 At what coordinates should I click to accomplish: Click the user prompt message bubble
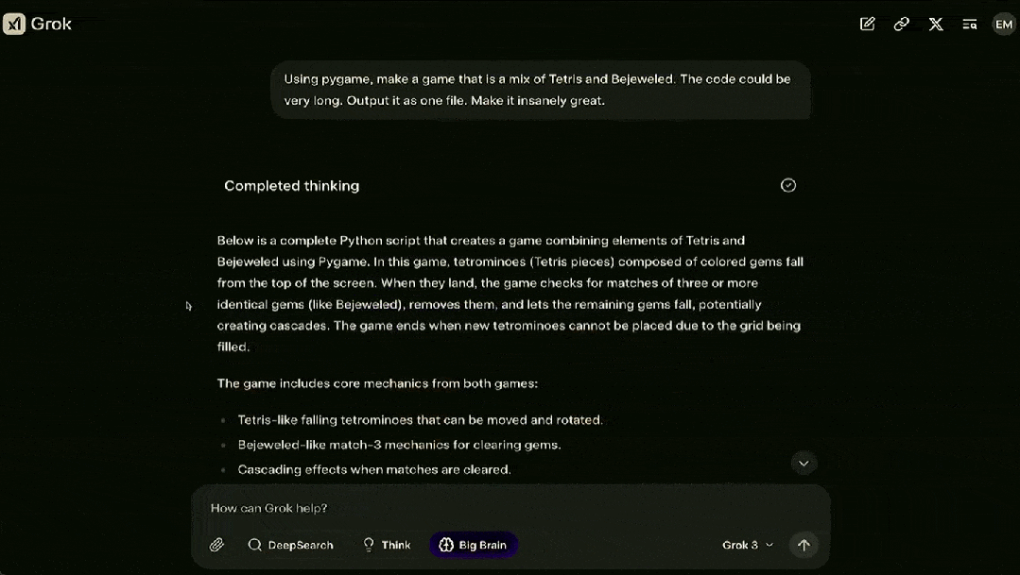pos(540,90)
